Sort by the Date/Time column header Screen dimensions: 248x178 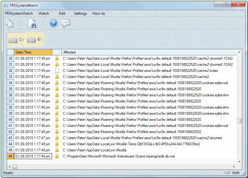click(x=33, y=52)
